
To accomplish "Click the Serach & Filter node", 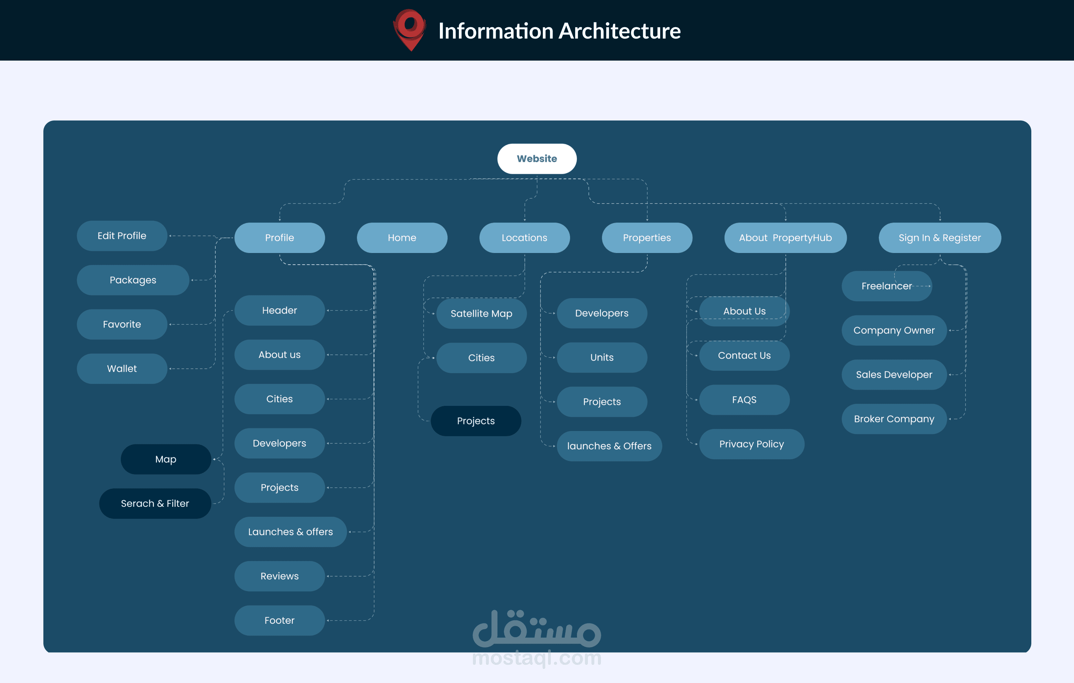I will pyautogui.click(x=155, y=503).
